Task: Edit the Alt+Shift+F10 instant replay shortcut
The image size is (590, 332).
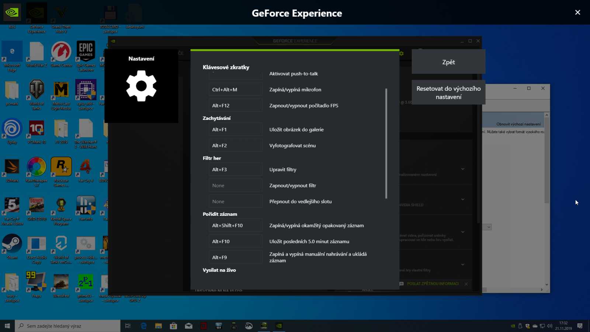Action: coord(235,225)
